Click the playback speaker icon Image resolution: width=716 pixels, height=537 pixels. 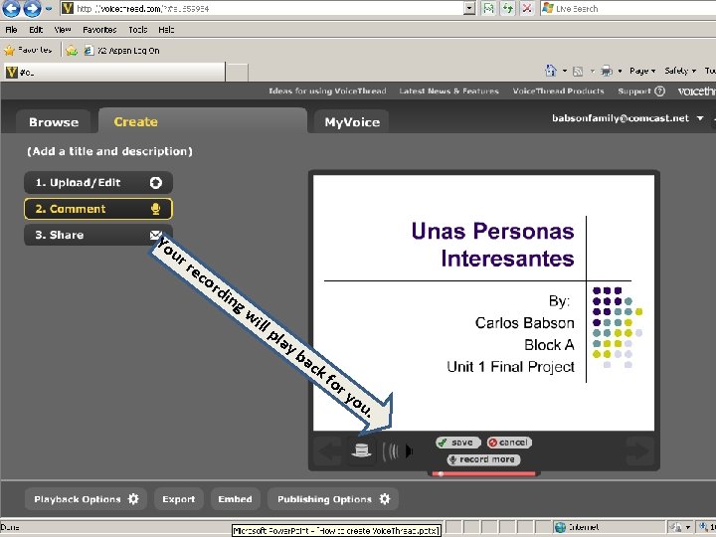tap(397, 451)
